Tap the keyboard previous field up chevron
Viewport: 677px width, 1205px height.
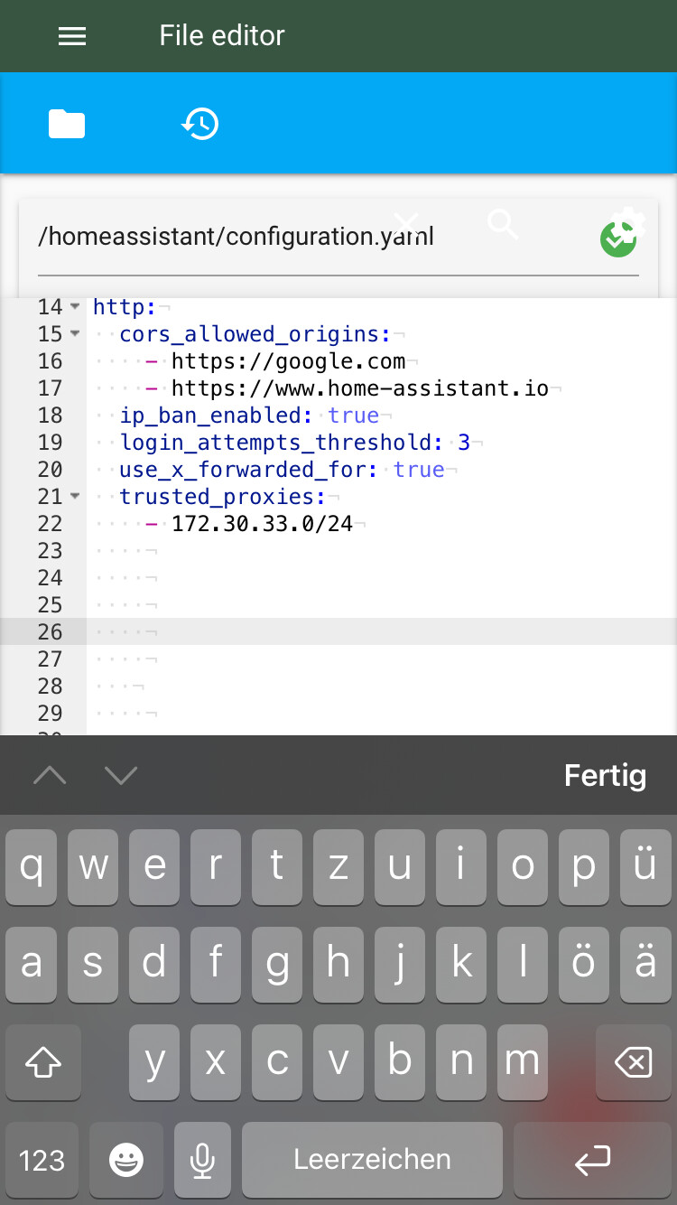tap(50, 775)
